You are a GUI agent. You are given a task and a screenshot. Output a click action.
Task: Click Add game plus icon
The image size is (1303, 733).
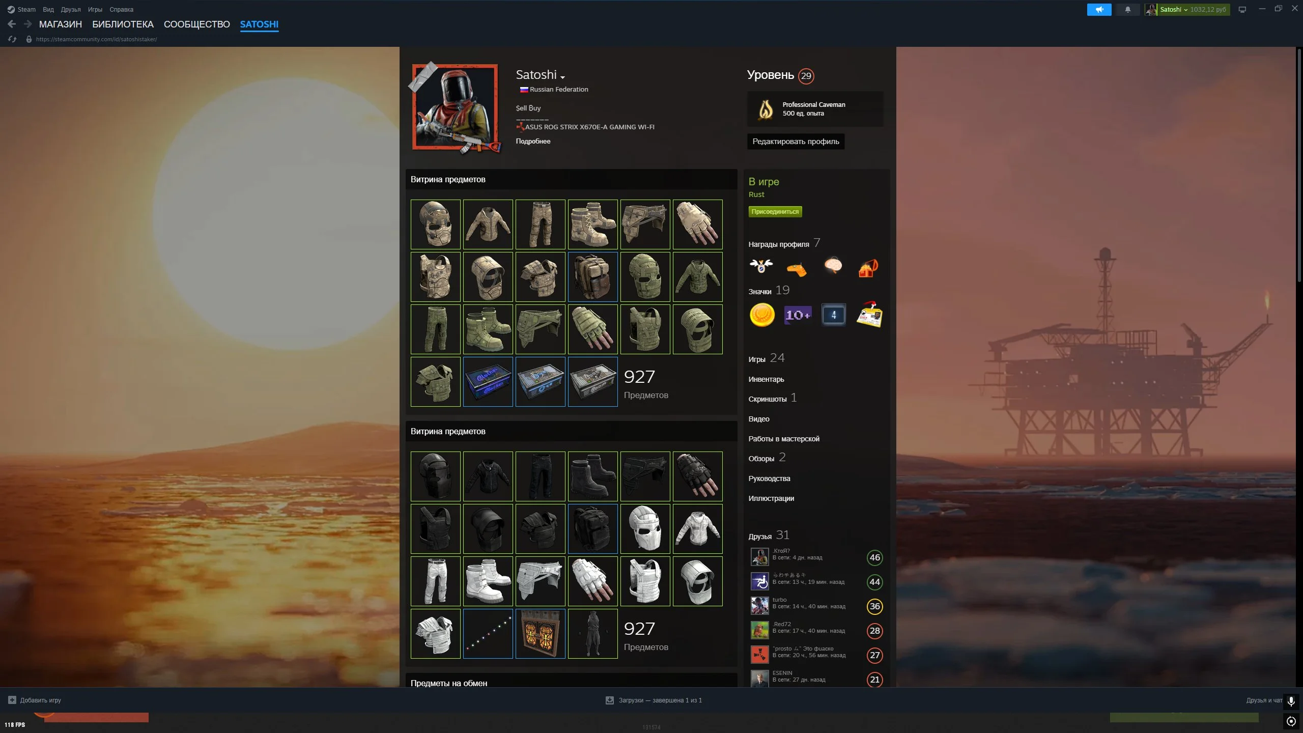pyautogui.click(x=12, y=700)
